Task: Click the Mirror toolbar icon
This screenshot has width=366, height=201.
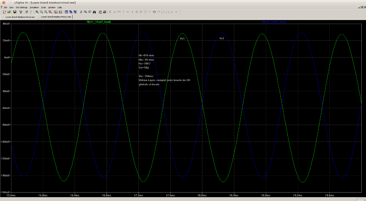Action: click(x=167, y=12)
